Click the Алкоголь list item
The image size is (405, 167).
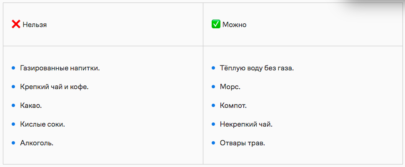37,143
